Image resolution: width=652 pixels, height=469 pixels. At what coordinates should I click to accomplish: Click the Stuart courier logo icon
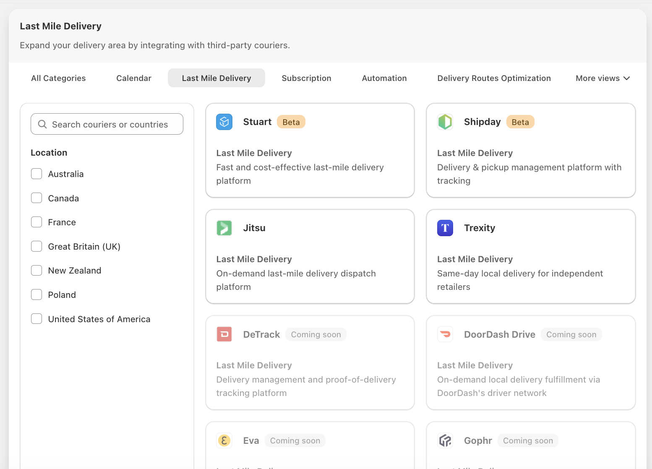[x=224, y=122]
